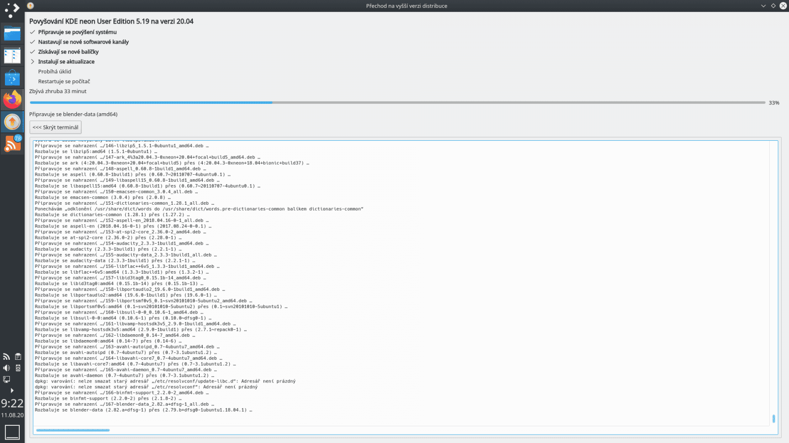Click the Akregator feed icon with 78 badge

coord(12,143)
